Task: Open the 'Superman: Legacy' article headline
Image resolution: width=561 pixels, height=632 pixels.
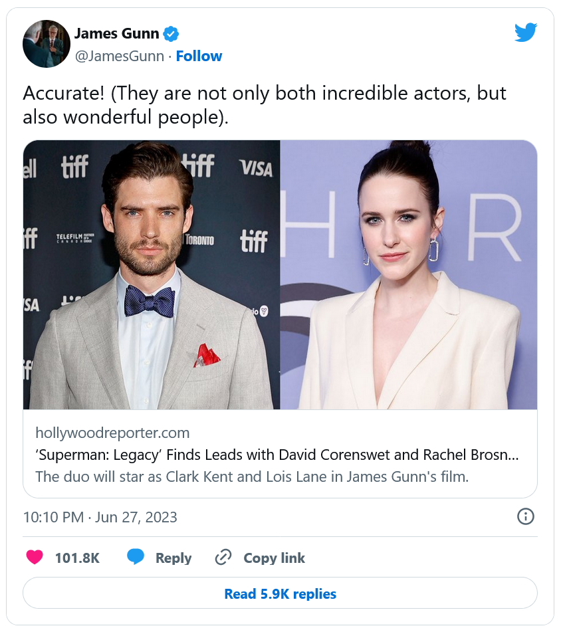Action: [277, 455]
